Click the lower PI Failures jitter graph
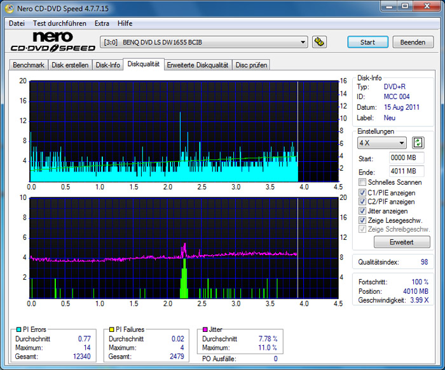 click(x=184, y=248)
